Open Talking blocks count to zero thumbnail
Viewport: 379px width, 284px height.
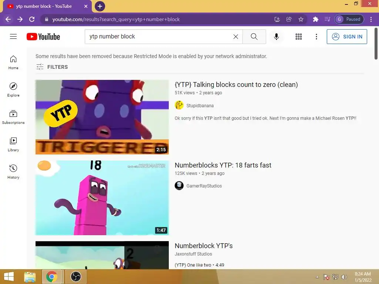pyautogui.click(x=102, y=117)
